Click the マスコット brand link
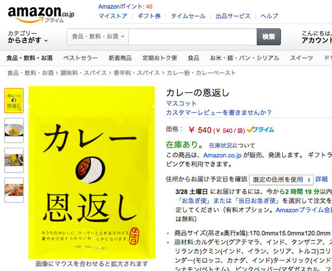The height and width of the screenshot is (271, 332). (181, 103)
